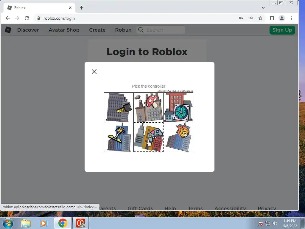305x229 pixels.
Task: Close the captcha dialog with the X
Action: pos(94,72)
